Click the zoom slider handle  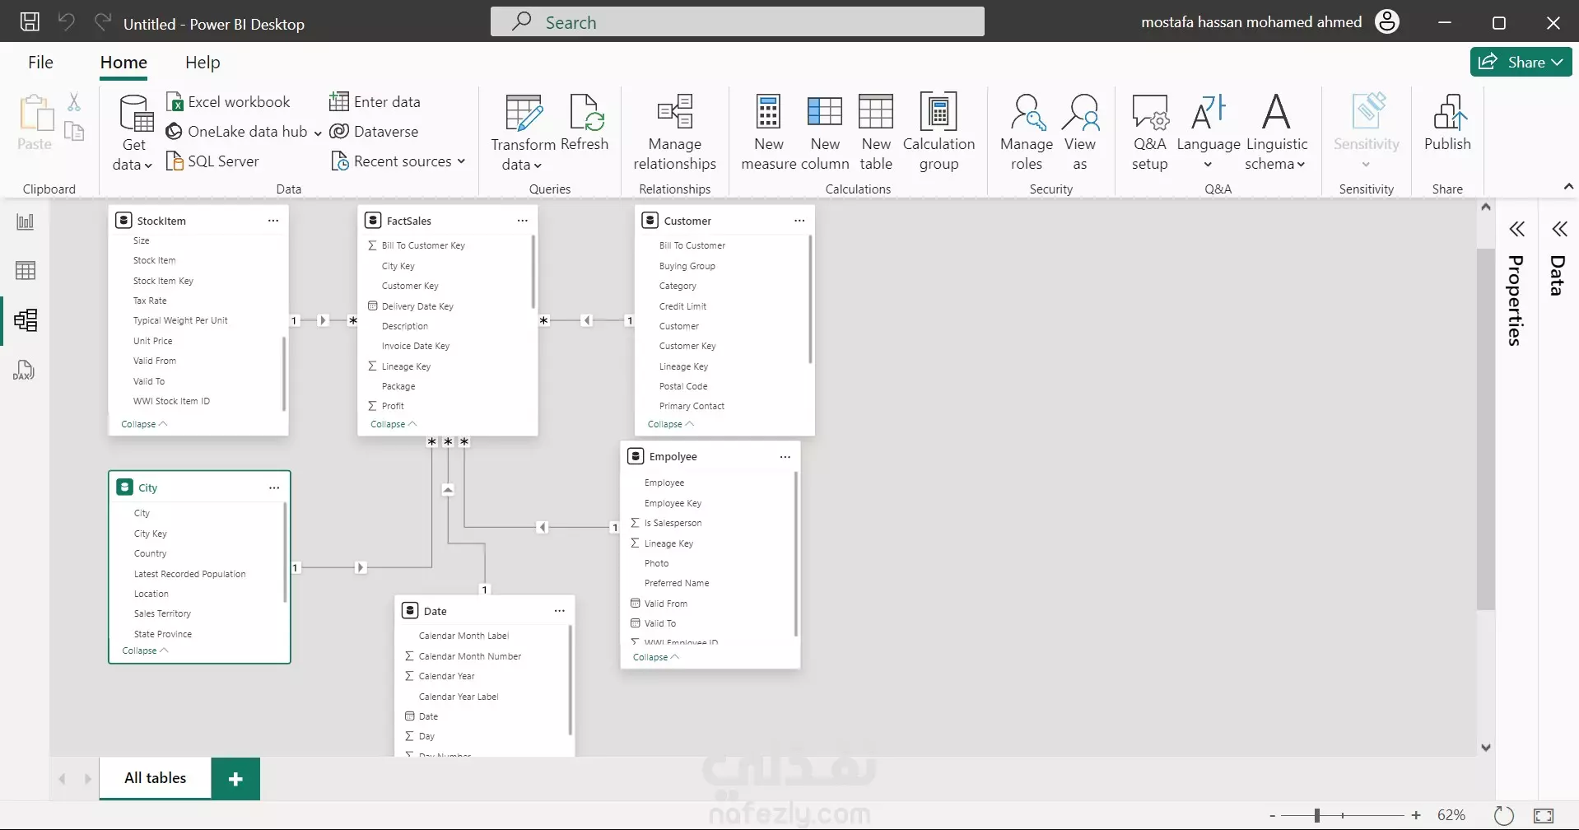coord(1317,815)
